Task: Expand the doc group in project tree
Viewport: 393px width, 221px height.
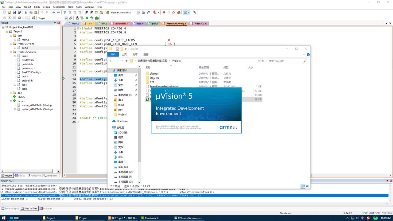Action: 11,93
